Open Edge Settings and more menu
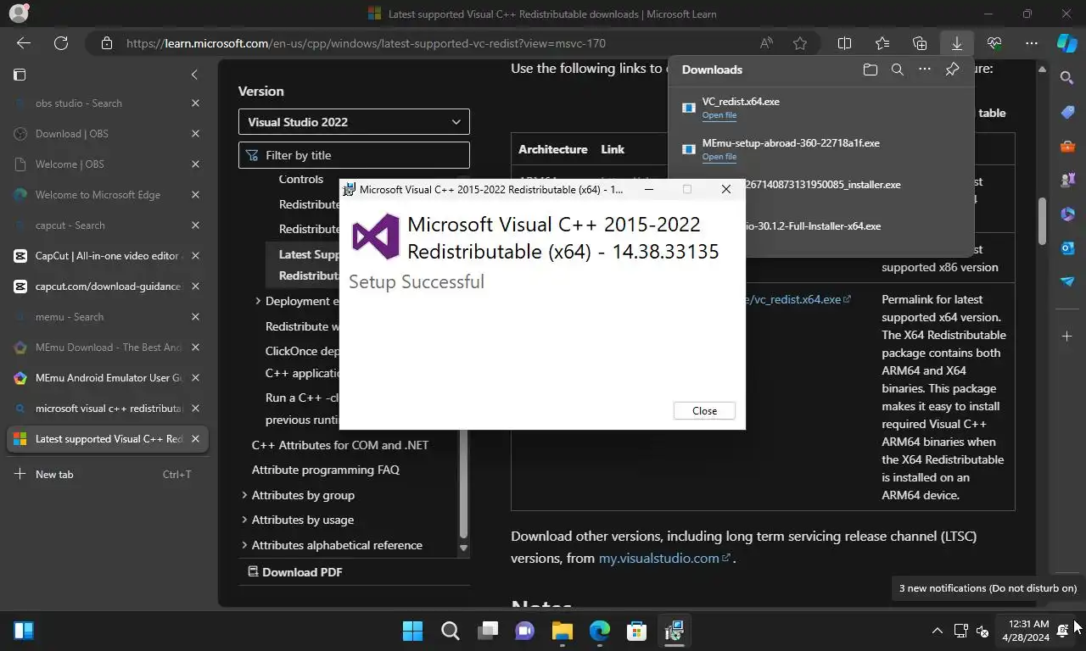 tap(1032, 43)
